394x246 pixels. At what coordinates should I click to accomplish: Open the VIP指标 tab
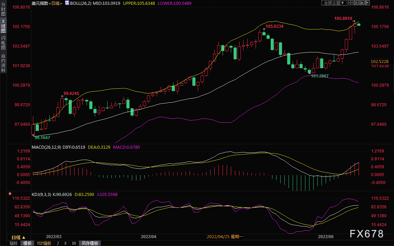click(44, 243)
